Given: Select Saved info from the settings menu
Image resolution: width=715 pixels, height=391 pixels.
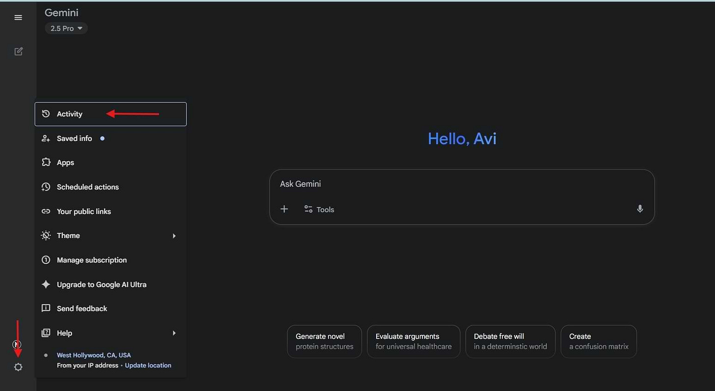Looking at the screenshot, I should tap(74, 138).
